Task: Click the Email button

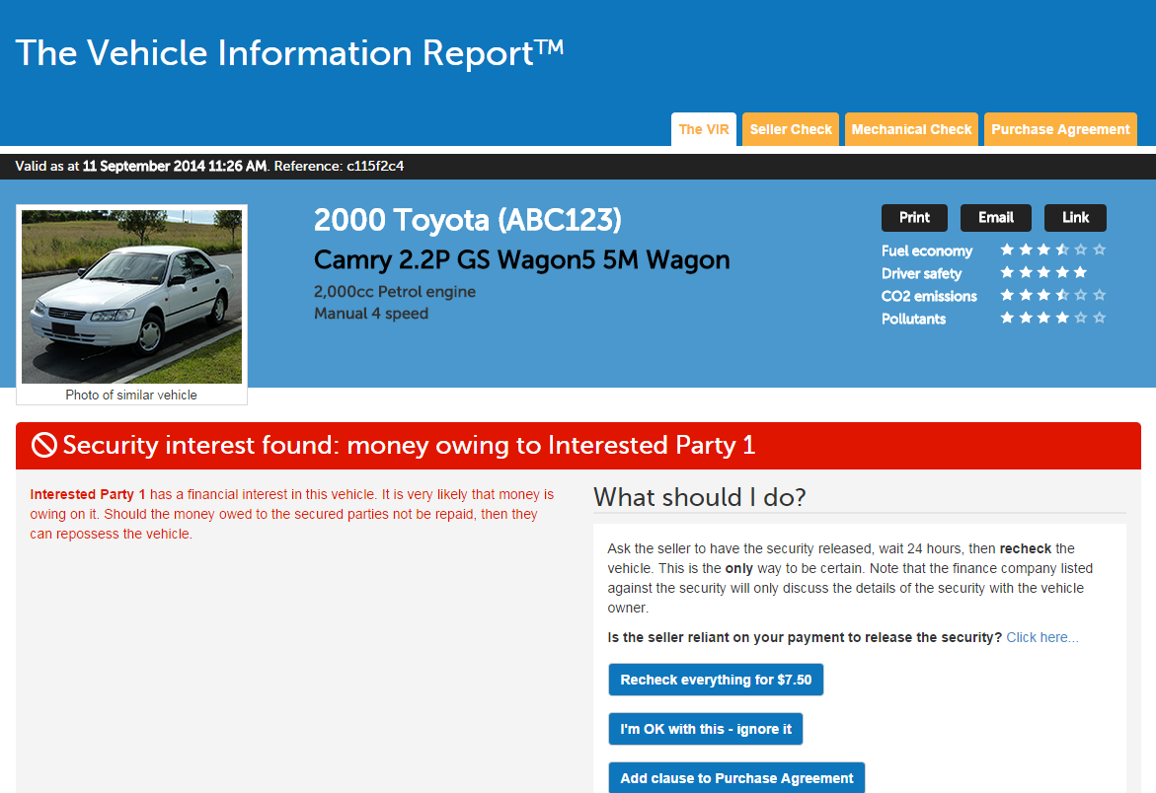Action: point(995,217)
